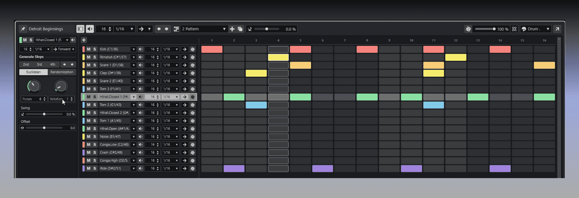Mute the Crash lane
This screenshot has height=198, width=579.
[x=89, y=153]
